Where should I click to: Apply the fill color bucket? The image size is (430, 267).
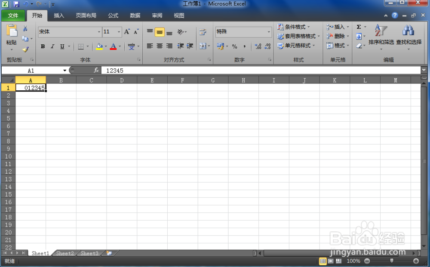point(99,46)
